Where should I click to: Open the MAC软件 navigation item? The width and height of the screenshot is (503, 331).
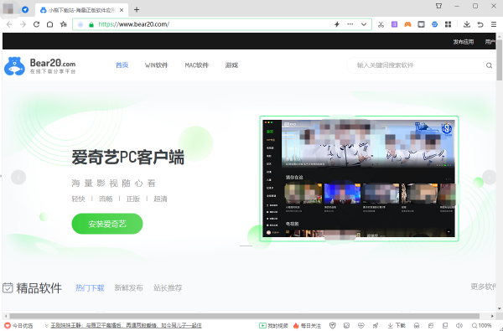point(197,65)
